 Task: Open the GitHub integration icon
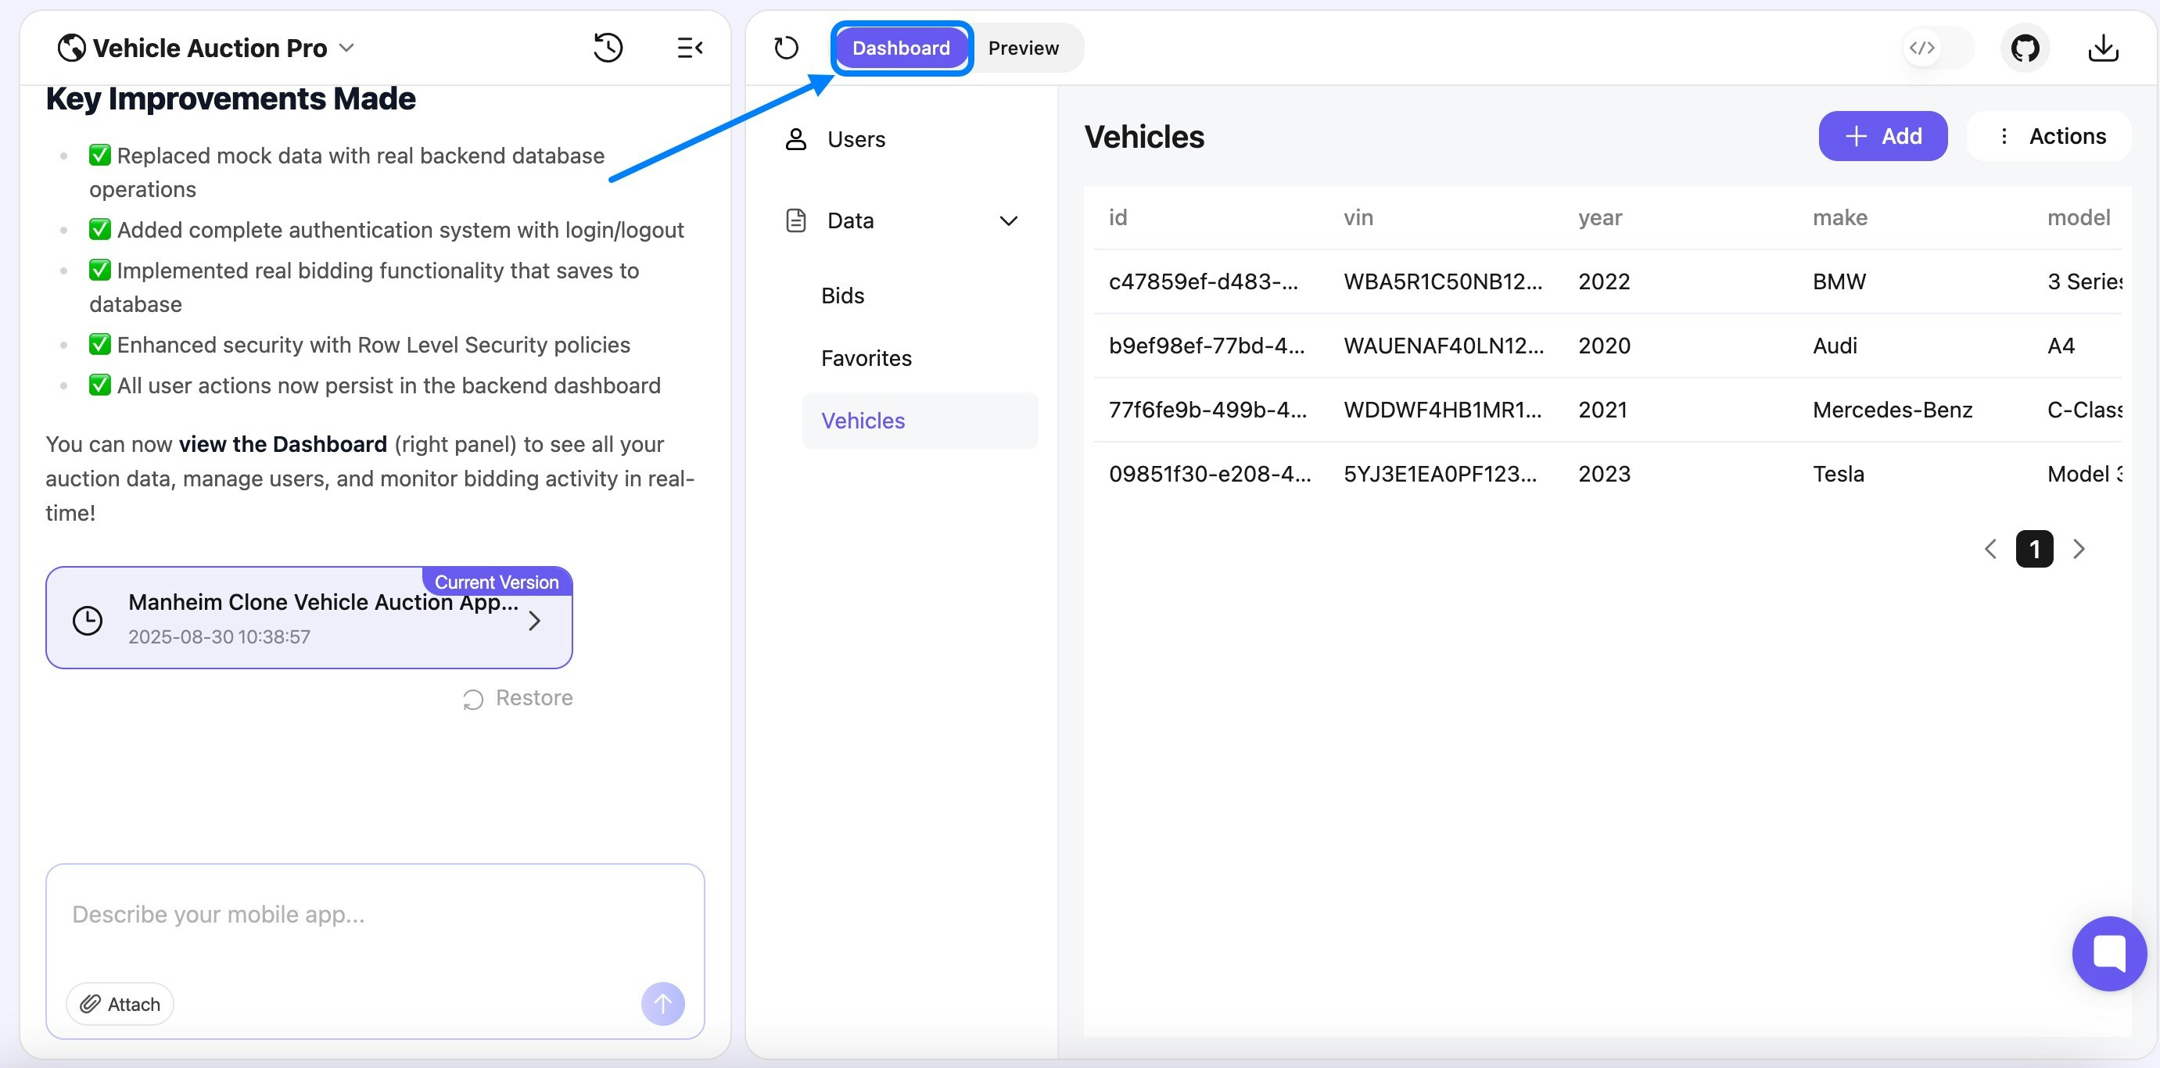pos(2025,48)
